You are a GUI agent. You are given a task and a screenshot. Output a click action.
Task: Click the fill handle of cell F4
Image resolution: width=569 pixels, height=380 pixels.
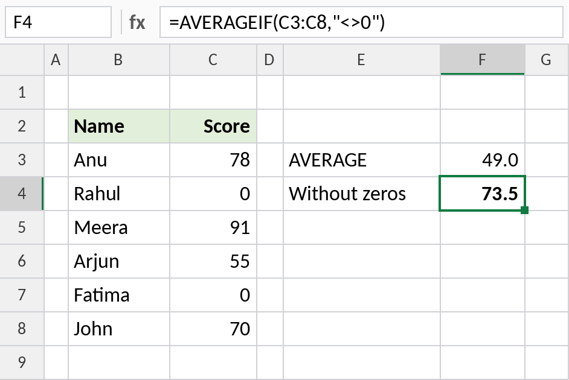[524, 210]
